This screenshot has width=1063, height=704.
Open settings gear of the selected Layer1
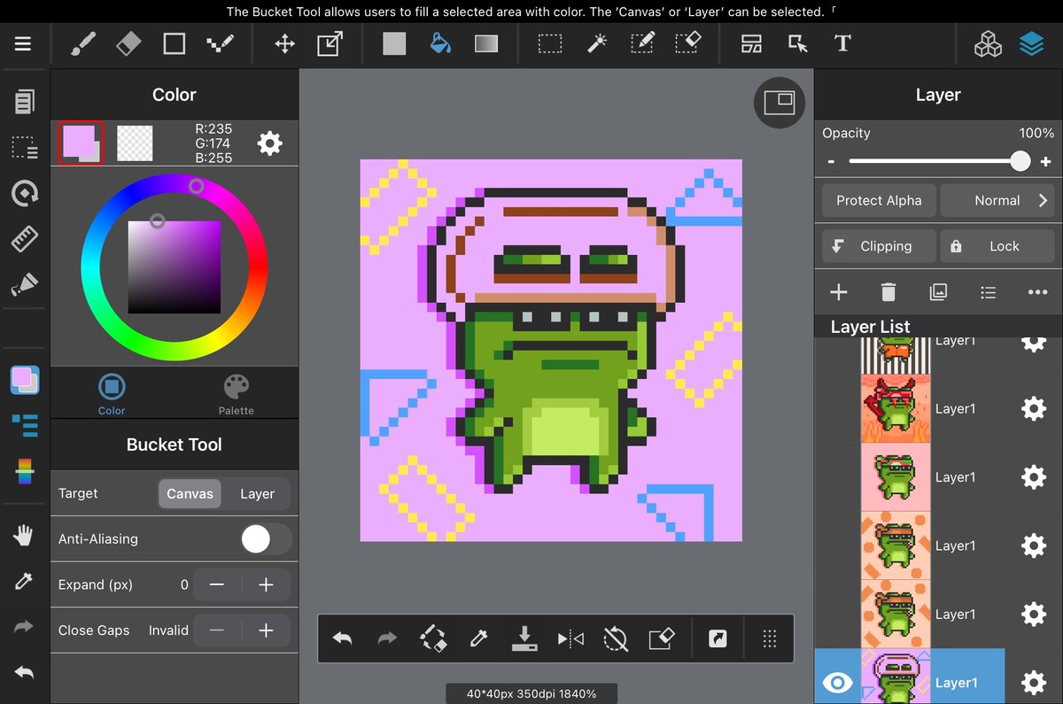[1034, 683]
